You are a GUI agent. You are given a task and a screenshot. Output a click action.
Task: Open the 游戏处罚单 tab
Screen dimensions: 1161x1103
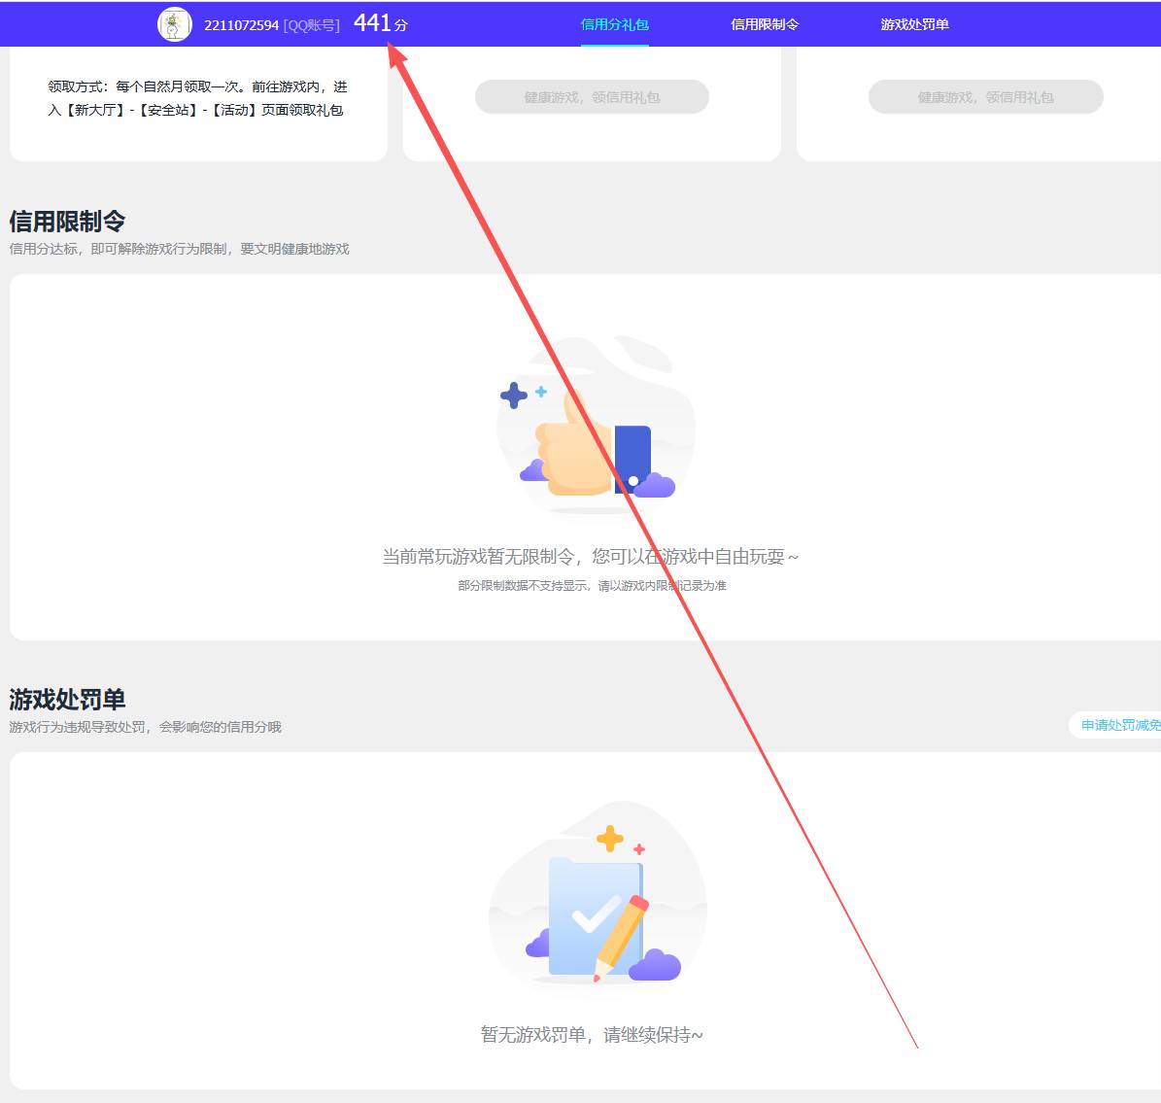(911, 24)
